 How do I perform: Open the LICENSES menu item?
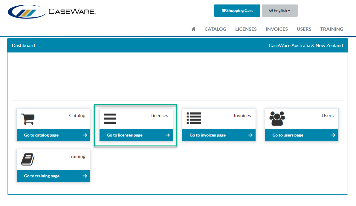(x=246, y=29)
